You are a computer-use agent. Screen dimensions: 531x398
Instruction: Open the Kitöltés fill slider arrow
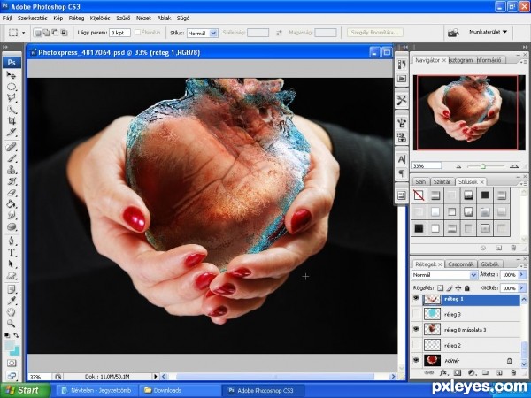coord(521,288)
